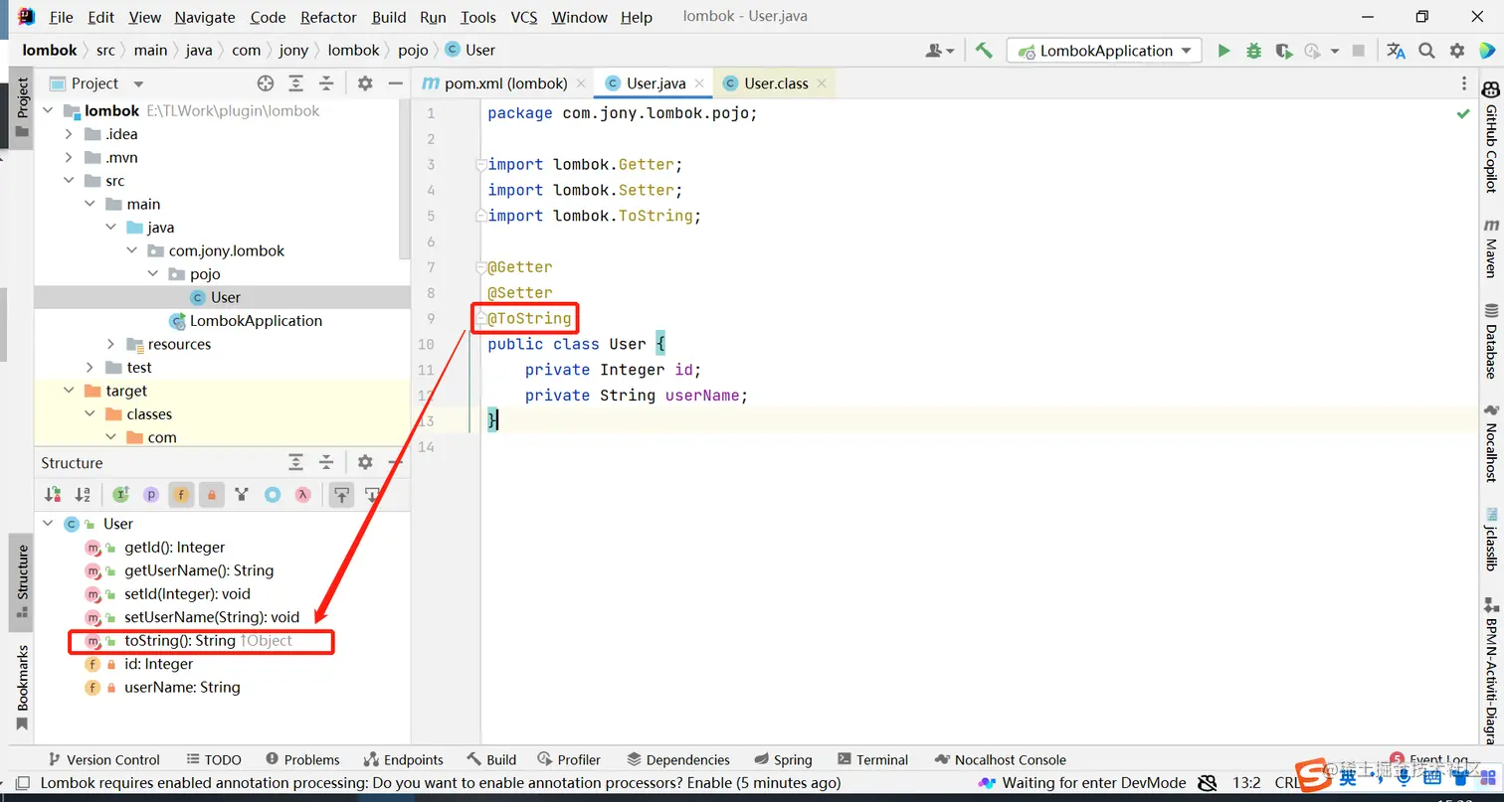Toggle show lambdas in Structure

point(302,494)
